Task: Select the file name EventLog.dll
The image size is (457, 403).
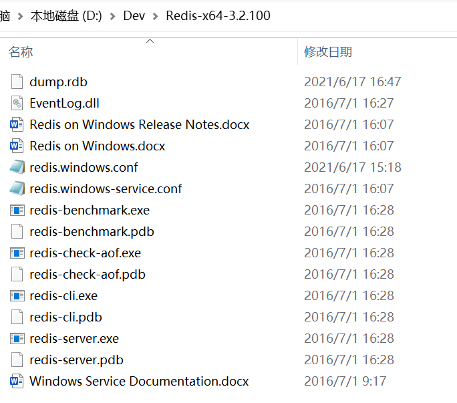Action: point(64,103)
